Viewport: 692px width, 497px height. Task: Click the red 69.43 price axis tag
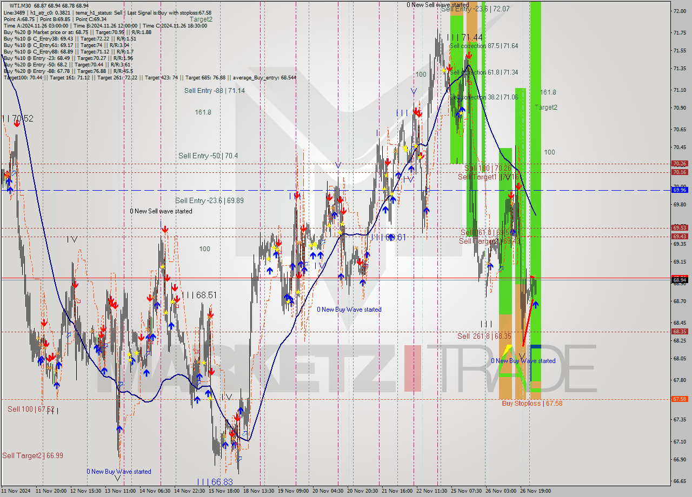(680, 237)
